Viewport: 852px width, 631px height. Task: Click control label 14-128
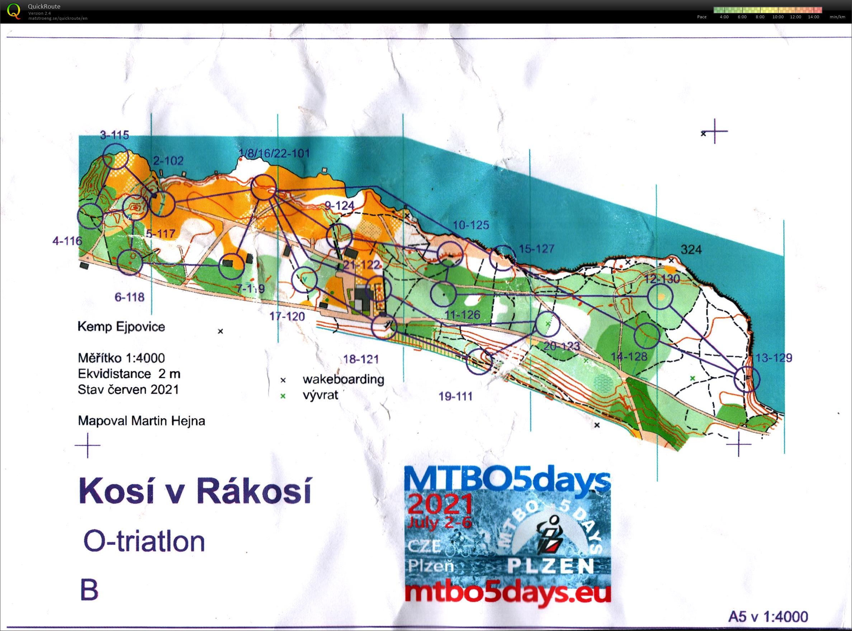[629, 357]
